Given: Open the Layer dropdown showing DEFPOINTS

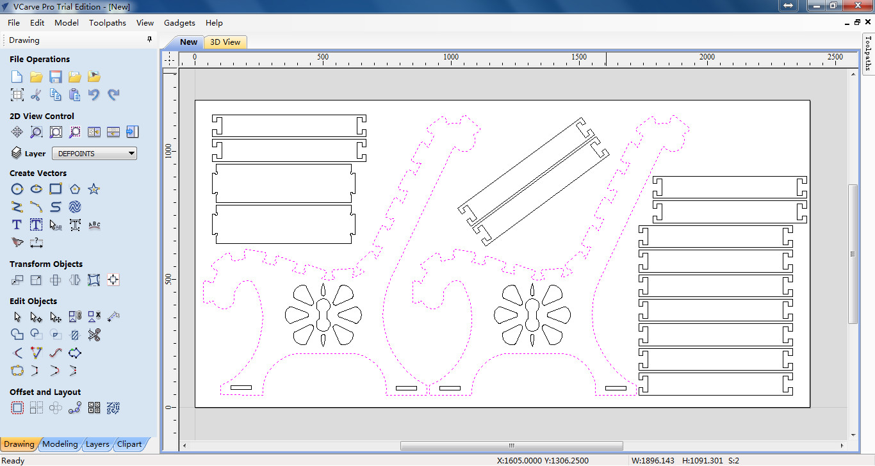Looking at the screenshot, I should click(x=95, y=154).
